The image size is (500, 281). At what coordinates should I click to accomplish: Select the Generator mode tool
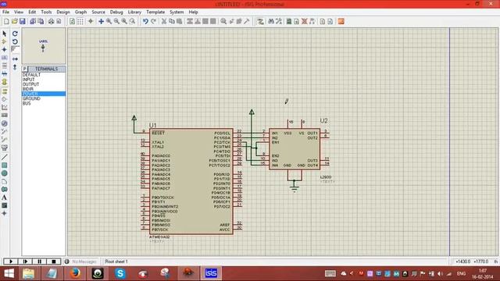point(5,123)
